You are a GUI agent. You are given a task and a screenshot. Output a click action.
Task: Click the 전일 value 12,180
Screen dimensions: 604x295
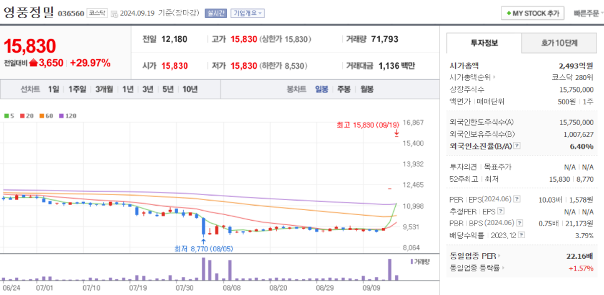coord(174,39)
